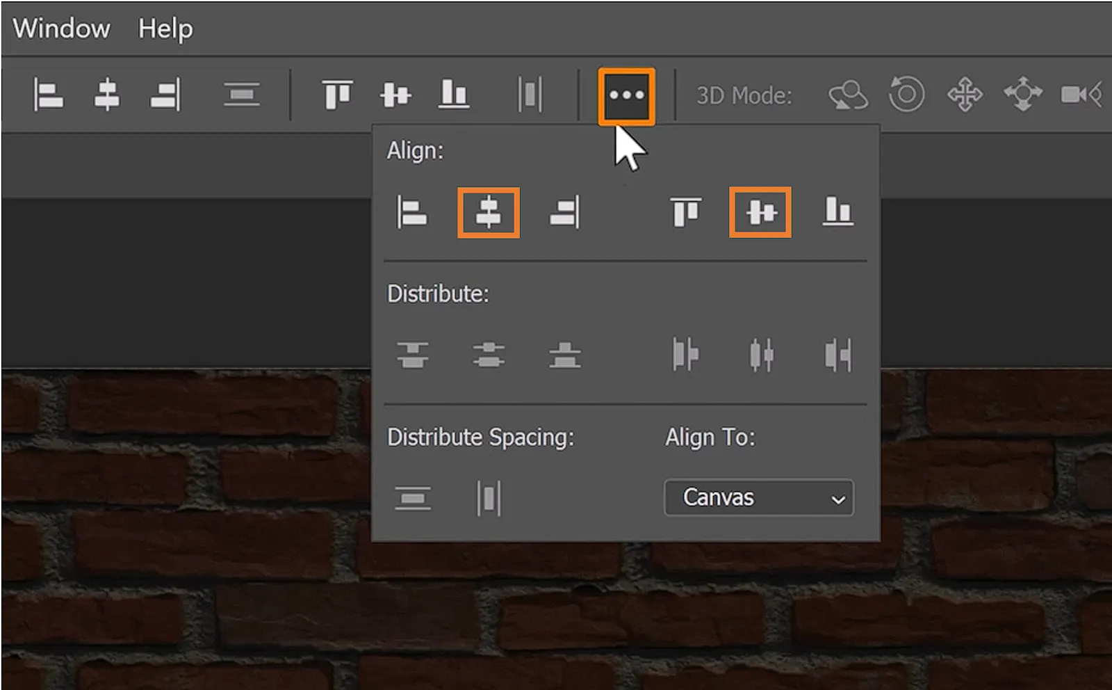Open the Window menu

pos(61,29)
